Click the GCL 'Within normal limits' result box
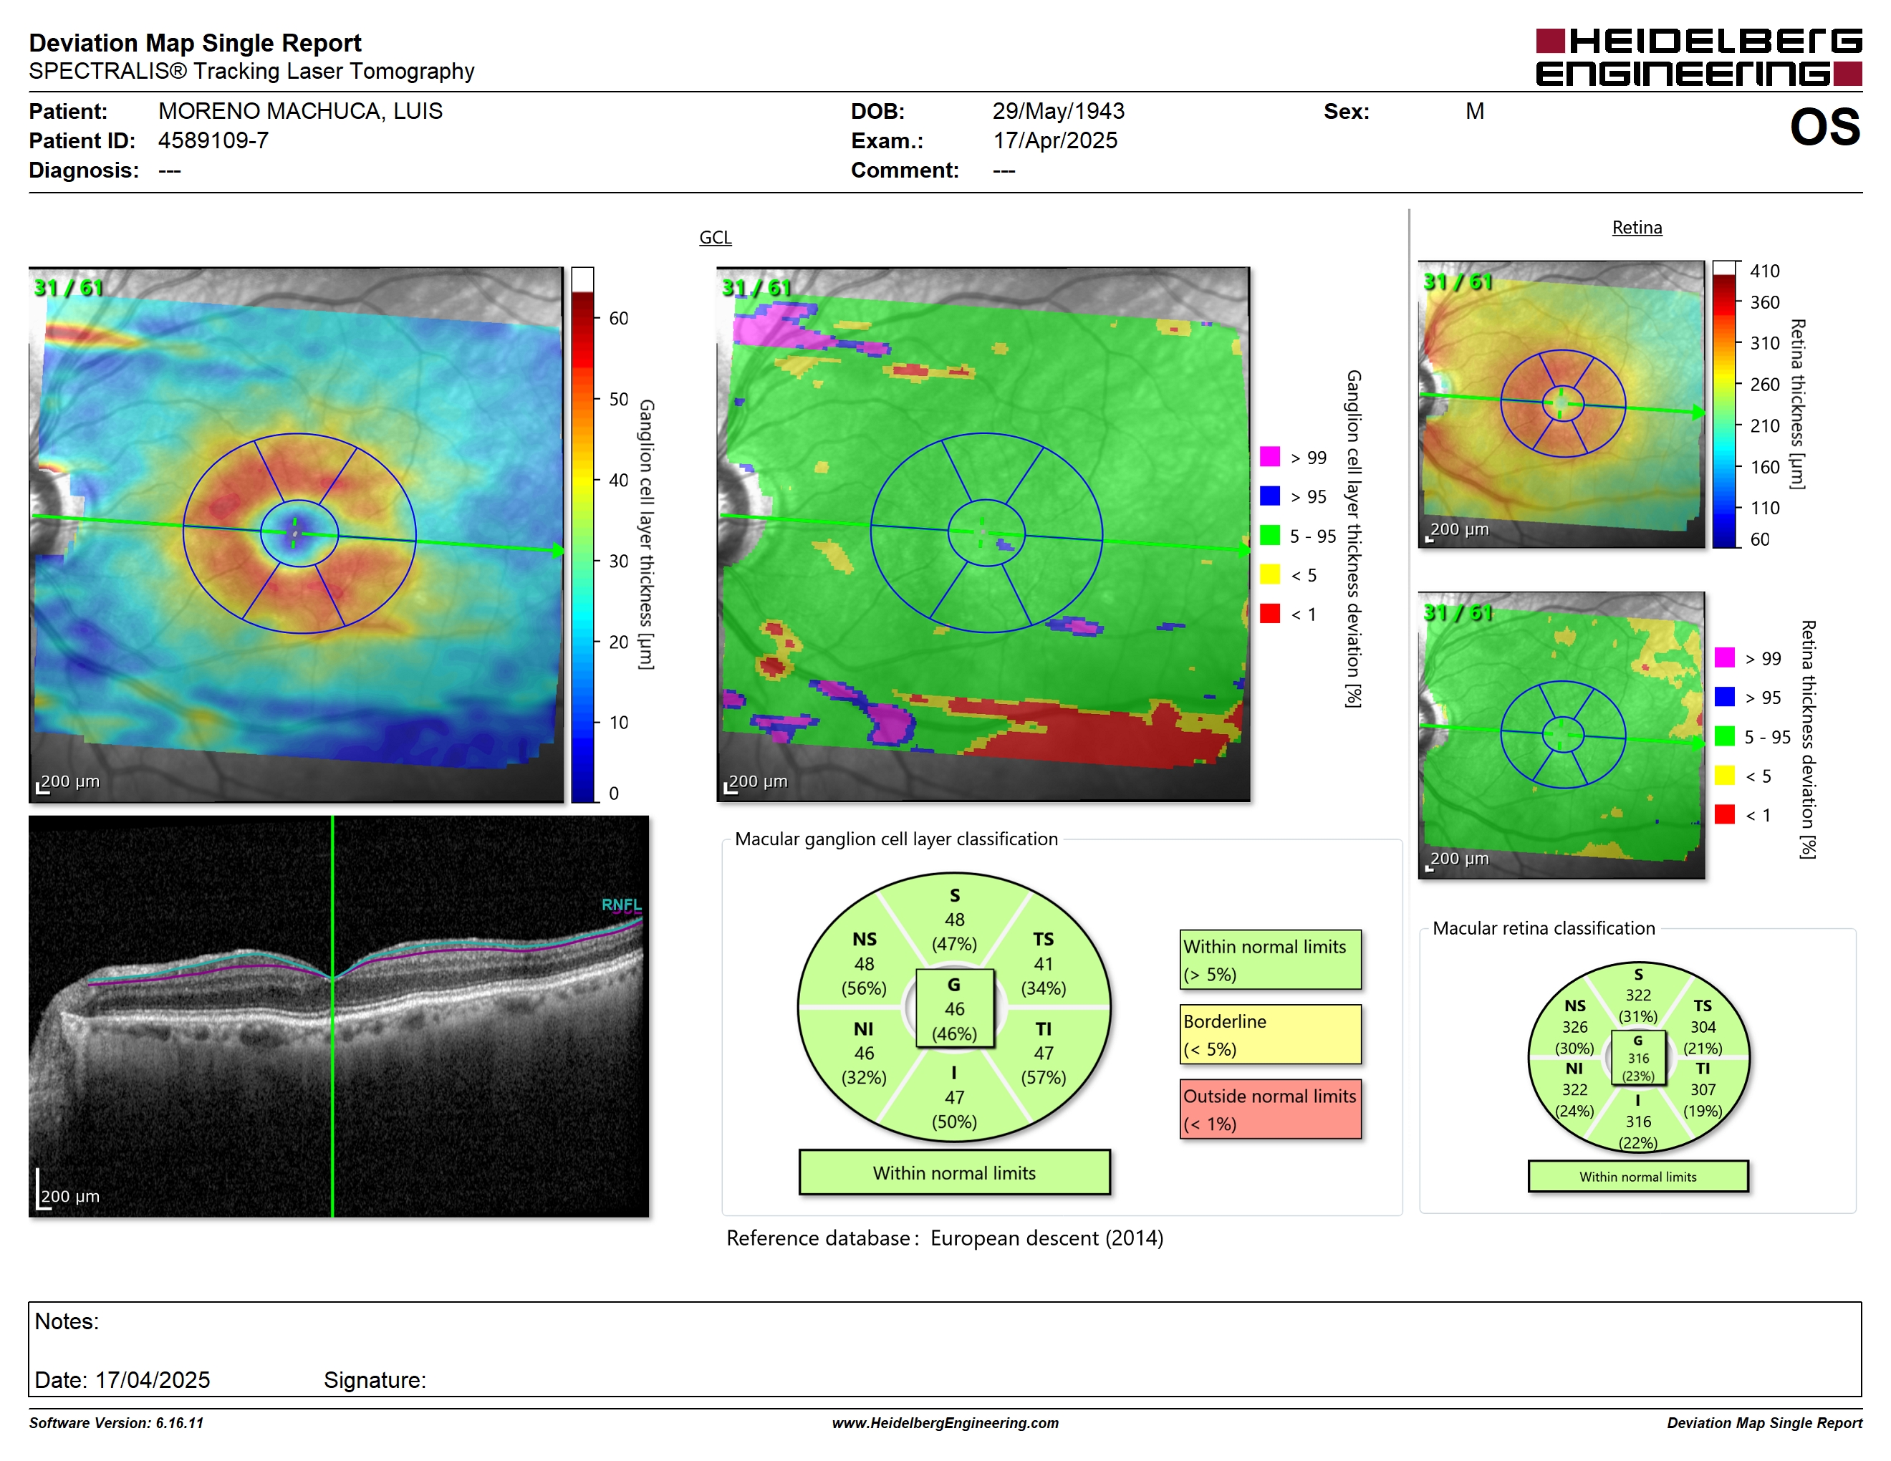The height and width of the screenshot is (1461, 1891). coord(954,1173)
